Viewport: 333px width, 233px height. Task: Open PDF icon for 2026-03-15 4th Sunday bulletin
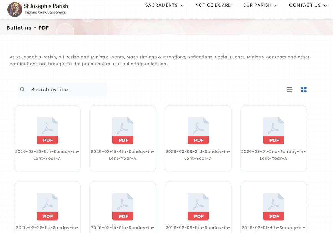(123, 131)
